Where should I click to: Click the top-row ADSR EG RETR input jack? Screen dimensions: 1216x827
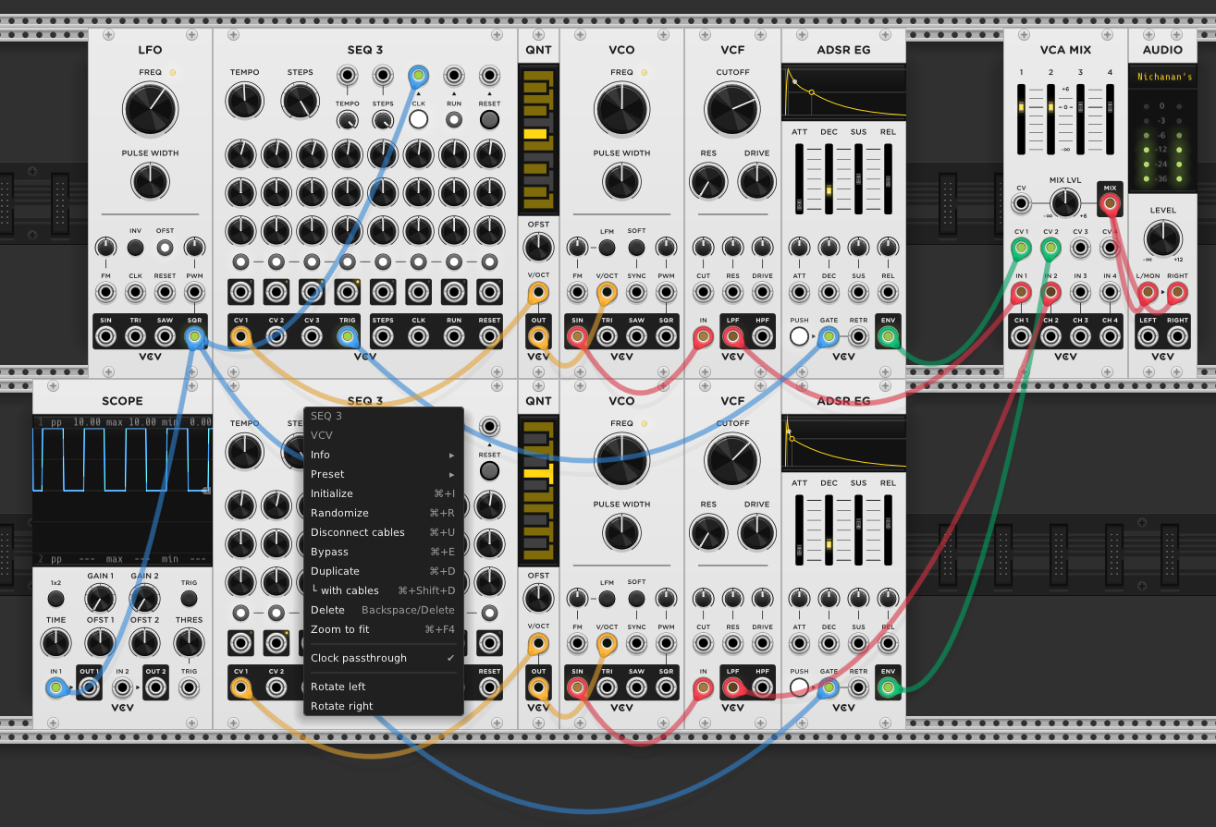pos(858,336)
